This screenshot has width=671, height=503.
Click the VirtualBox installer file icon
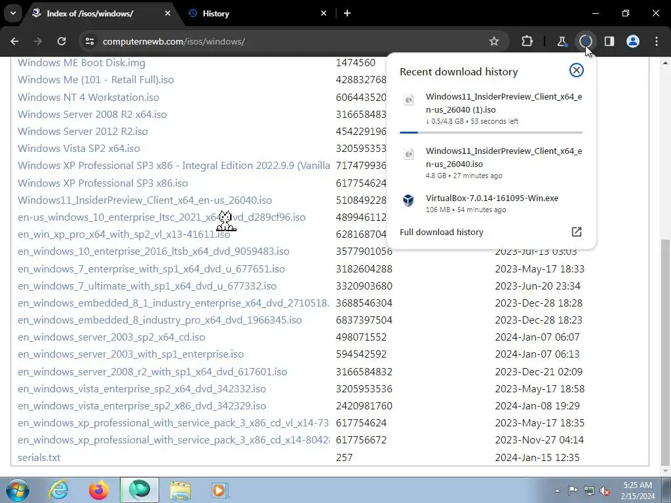408,200
